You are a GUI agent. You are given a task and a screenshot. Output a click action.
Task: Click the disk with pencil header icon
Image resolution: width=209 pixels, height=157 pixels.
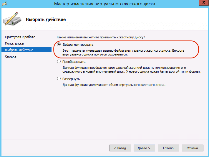12,19
